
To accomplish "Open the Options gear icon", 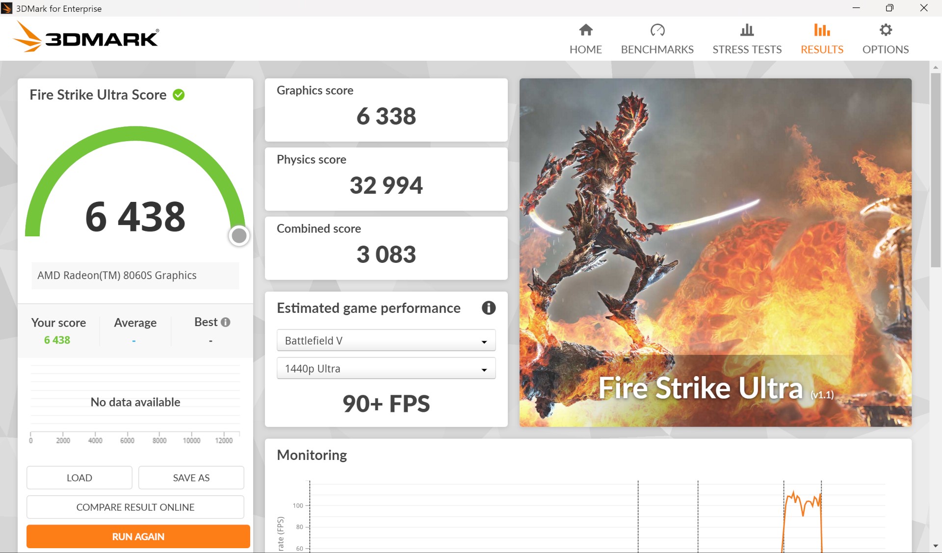I will tap(885, 30).
